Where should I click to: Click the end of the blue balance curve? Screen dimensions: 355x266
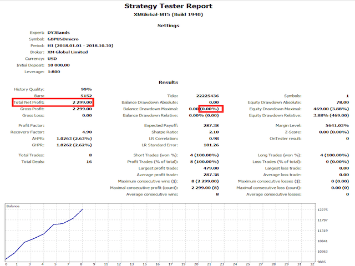click(83, 209)
